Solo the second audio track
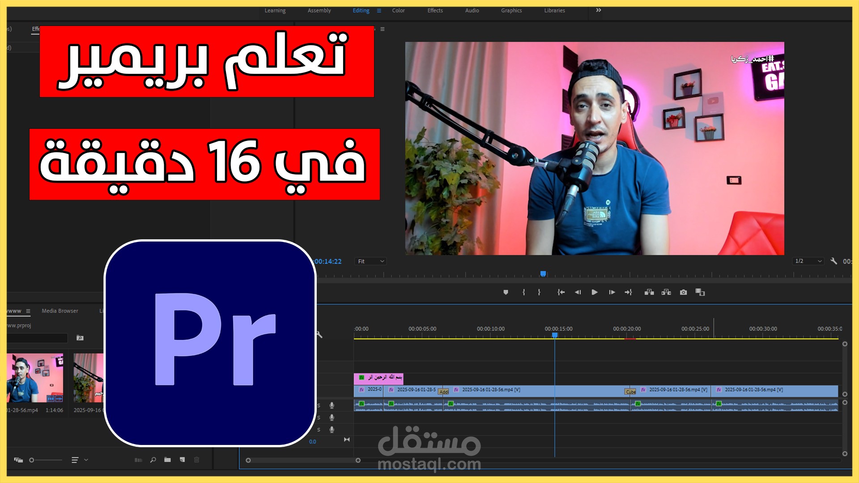The width and height of the screenshot is (859, 483). click(319, 418)
